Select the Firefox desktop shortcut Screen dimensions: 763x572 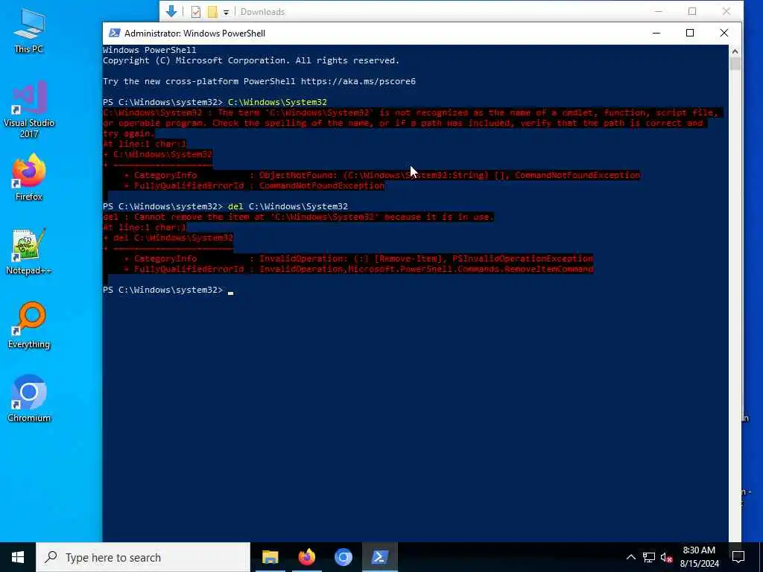tap(29, 177)
